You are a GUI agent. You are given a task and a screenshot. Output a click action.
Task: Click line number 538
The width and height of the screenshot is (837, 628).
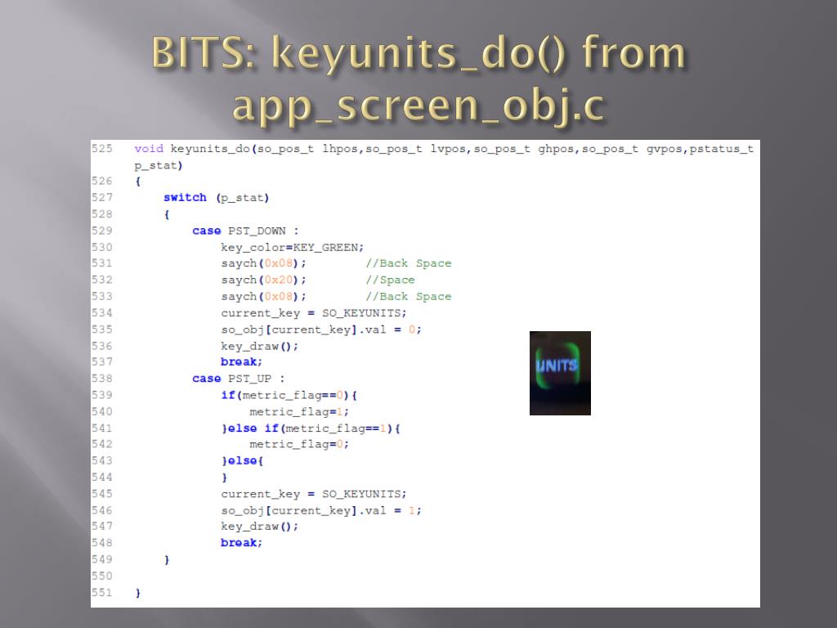102,379
